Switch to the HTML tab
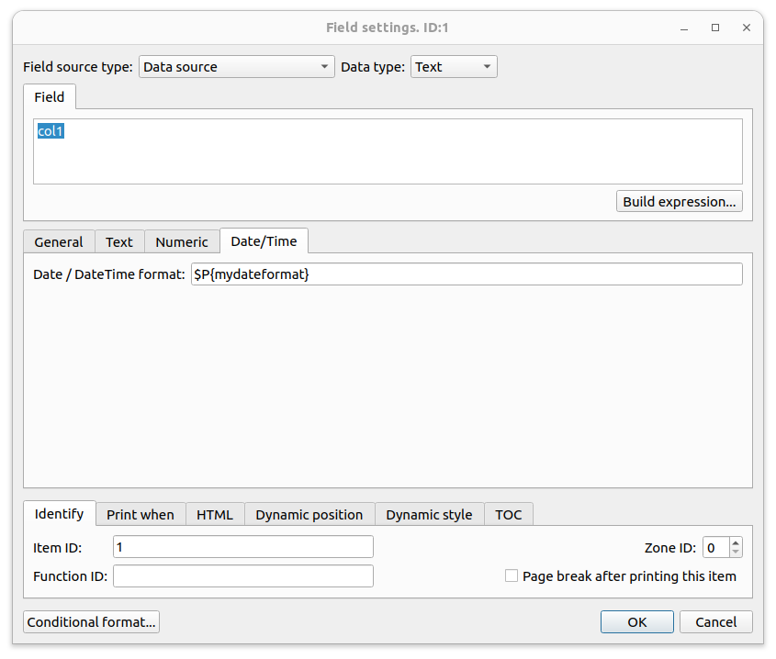This screenshot has height=659, width=776. pos(215,515)
